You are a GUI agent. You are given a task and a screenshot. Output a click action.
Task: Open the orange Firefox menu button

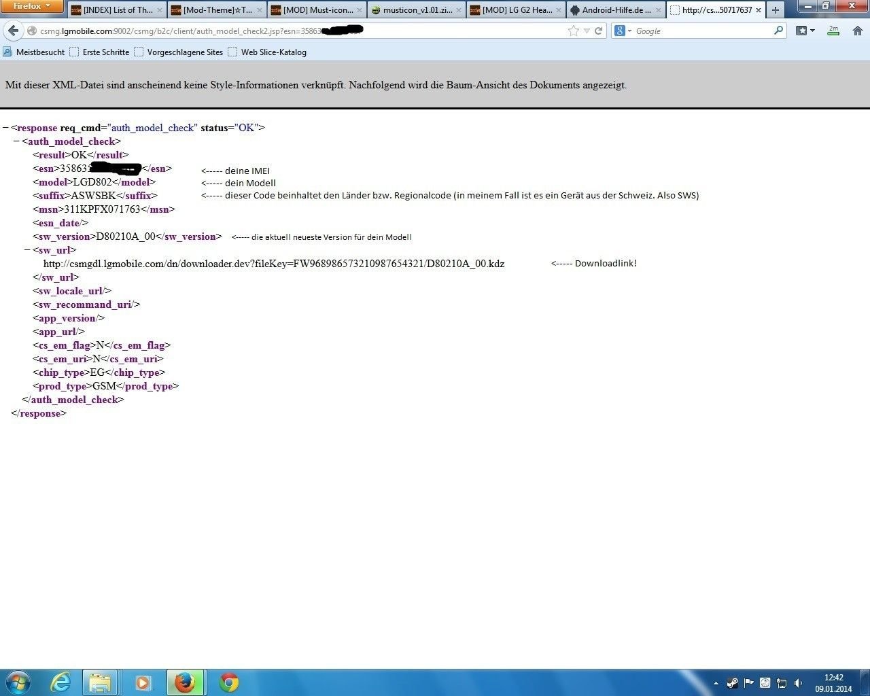(32, 6)
